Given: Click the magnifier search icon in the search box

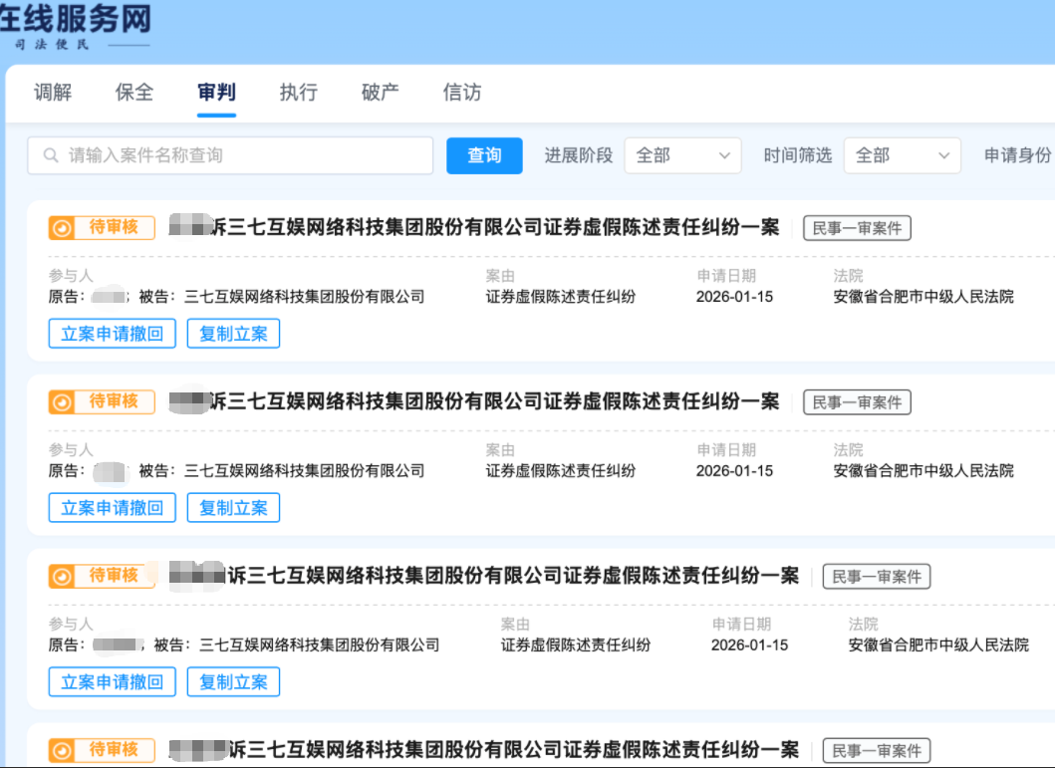Looking at the screenshot, I should click(52, 155).
